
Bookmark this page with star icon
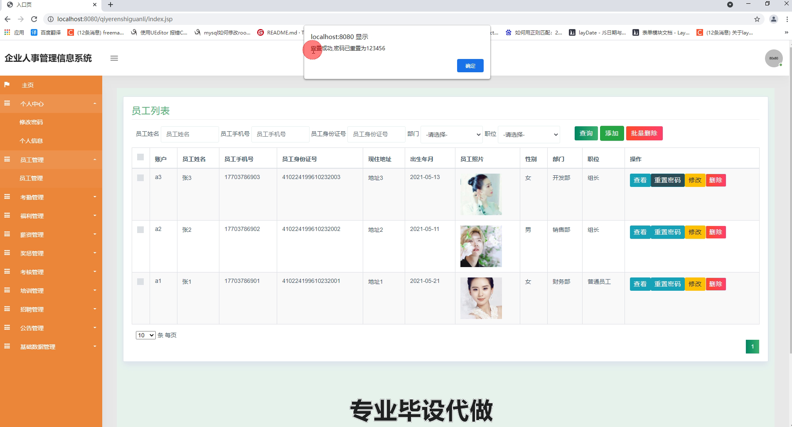tap(757, 19)
